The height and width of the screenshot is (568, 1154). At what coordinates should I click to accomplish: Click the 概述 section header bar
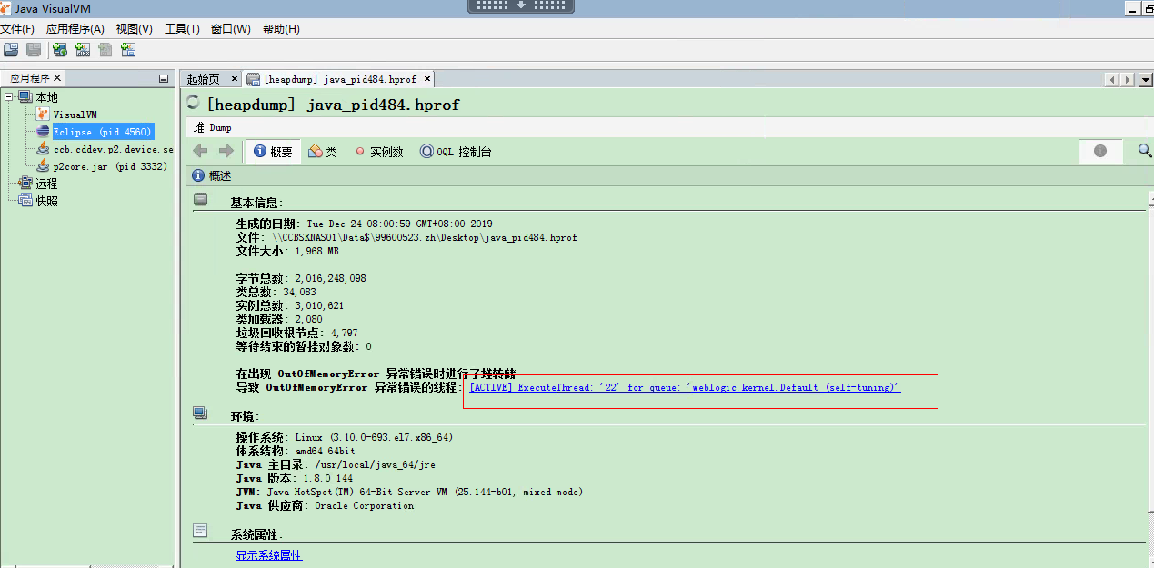point(668,175)
